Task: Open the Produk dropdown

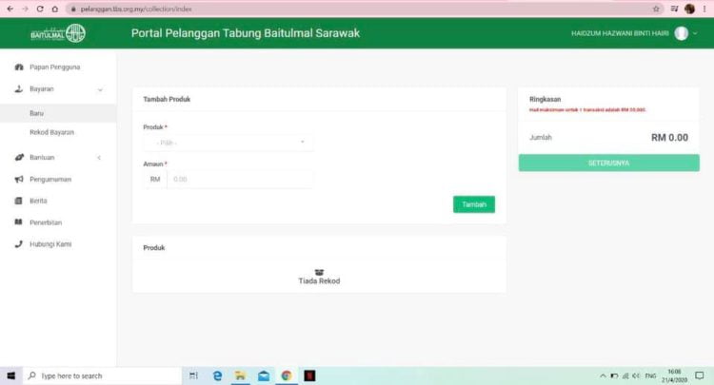Action: (x=228, y=143)
